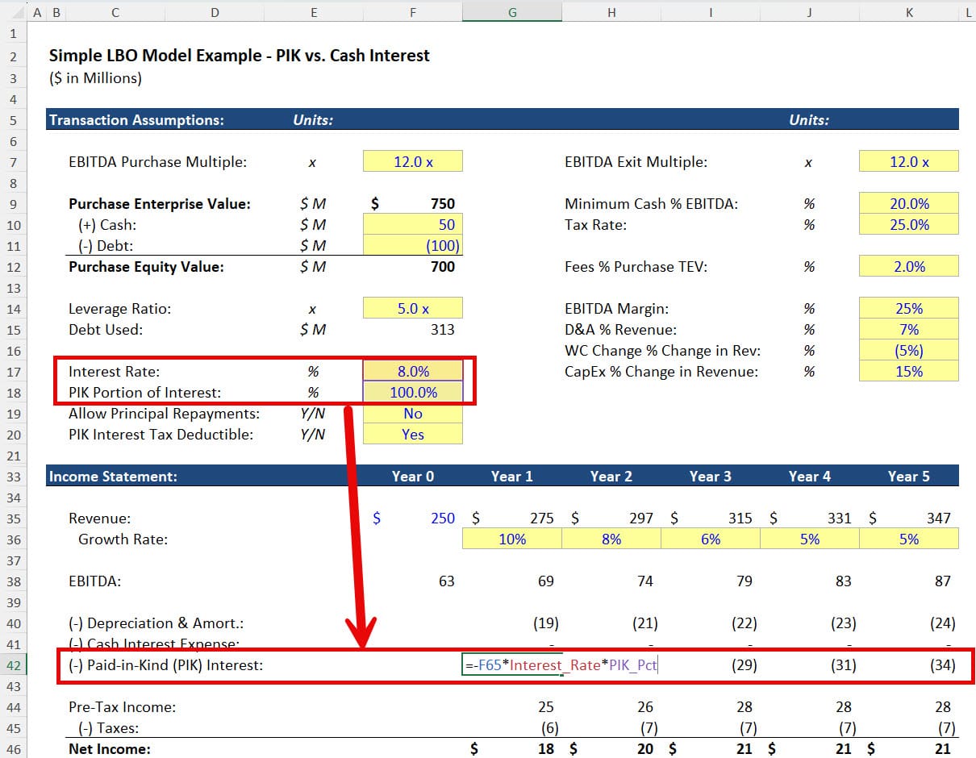This screenshot has height=758, width=976.
Task: Click the (+) Cash cell showing 50
Action: [x=412, y=224]
